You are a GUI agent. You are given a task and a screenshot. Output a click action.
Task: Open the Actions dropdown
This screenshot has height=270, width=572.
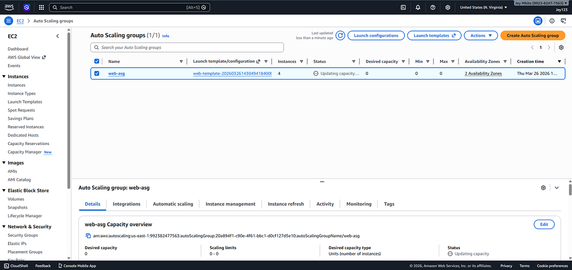481,36
